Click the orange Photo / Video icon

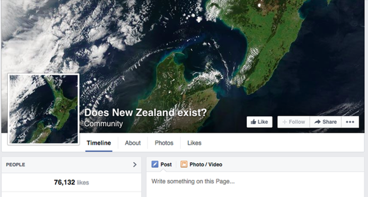[x=184, y=164]
